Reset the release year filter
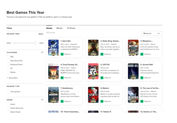 [41, 34]
